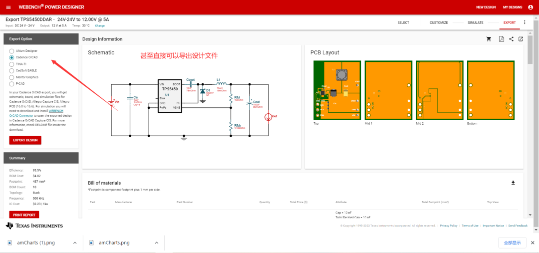This screenshot has height=253, width=539.
Task: Click the Change design inputs link
Action: point(100,26)
